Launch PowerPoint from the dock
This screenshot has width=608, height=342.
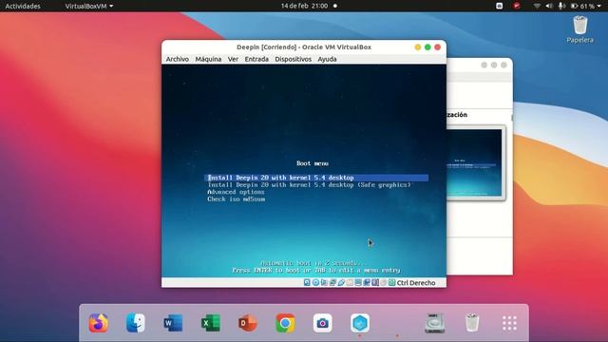click(248, 323)
